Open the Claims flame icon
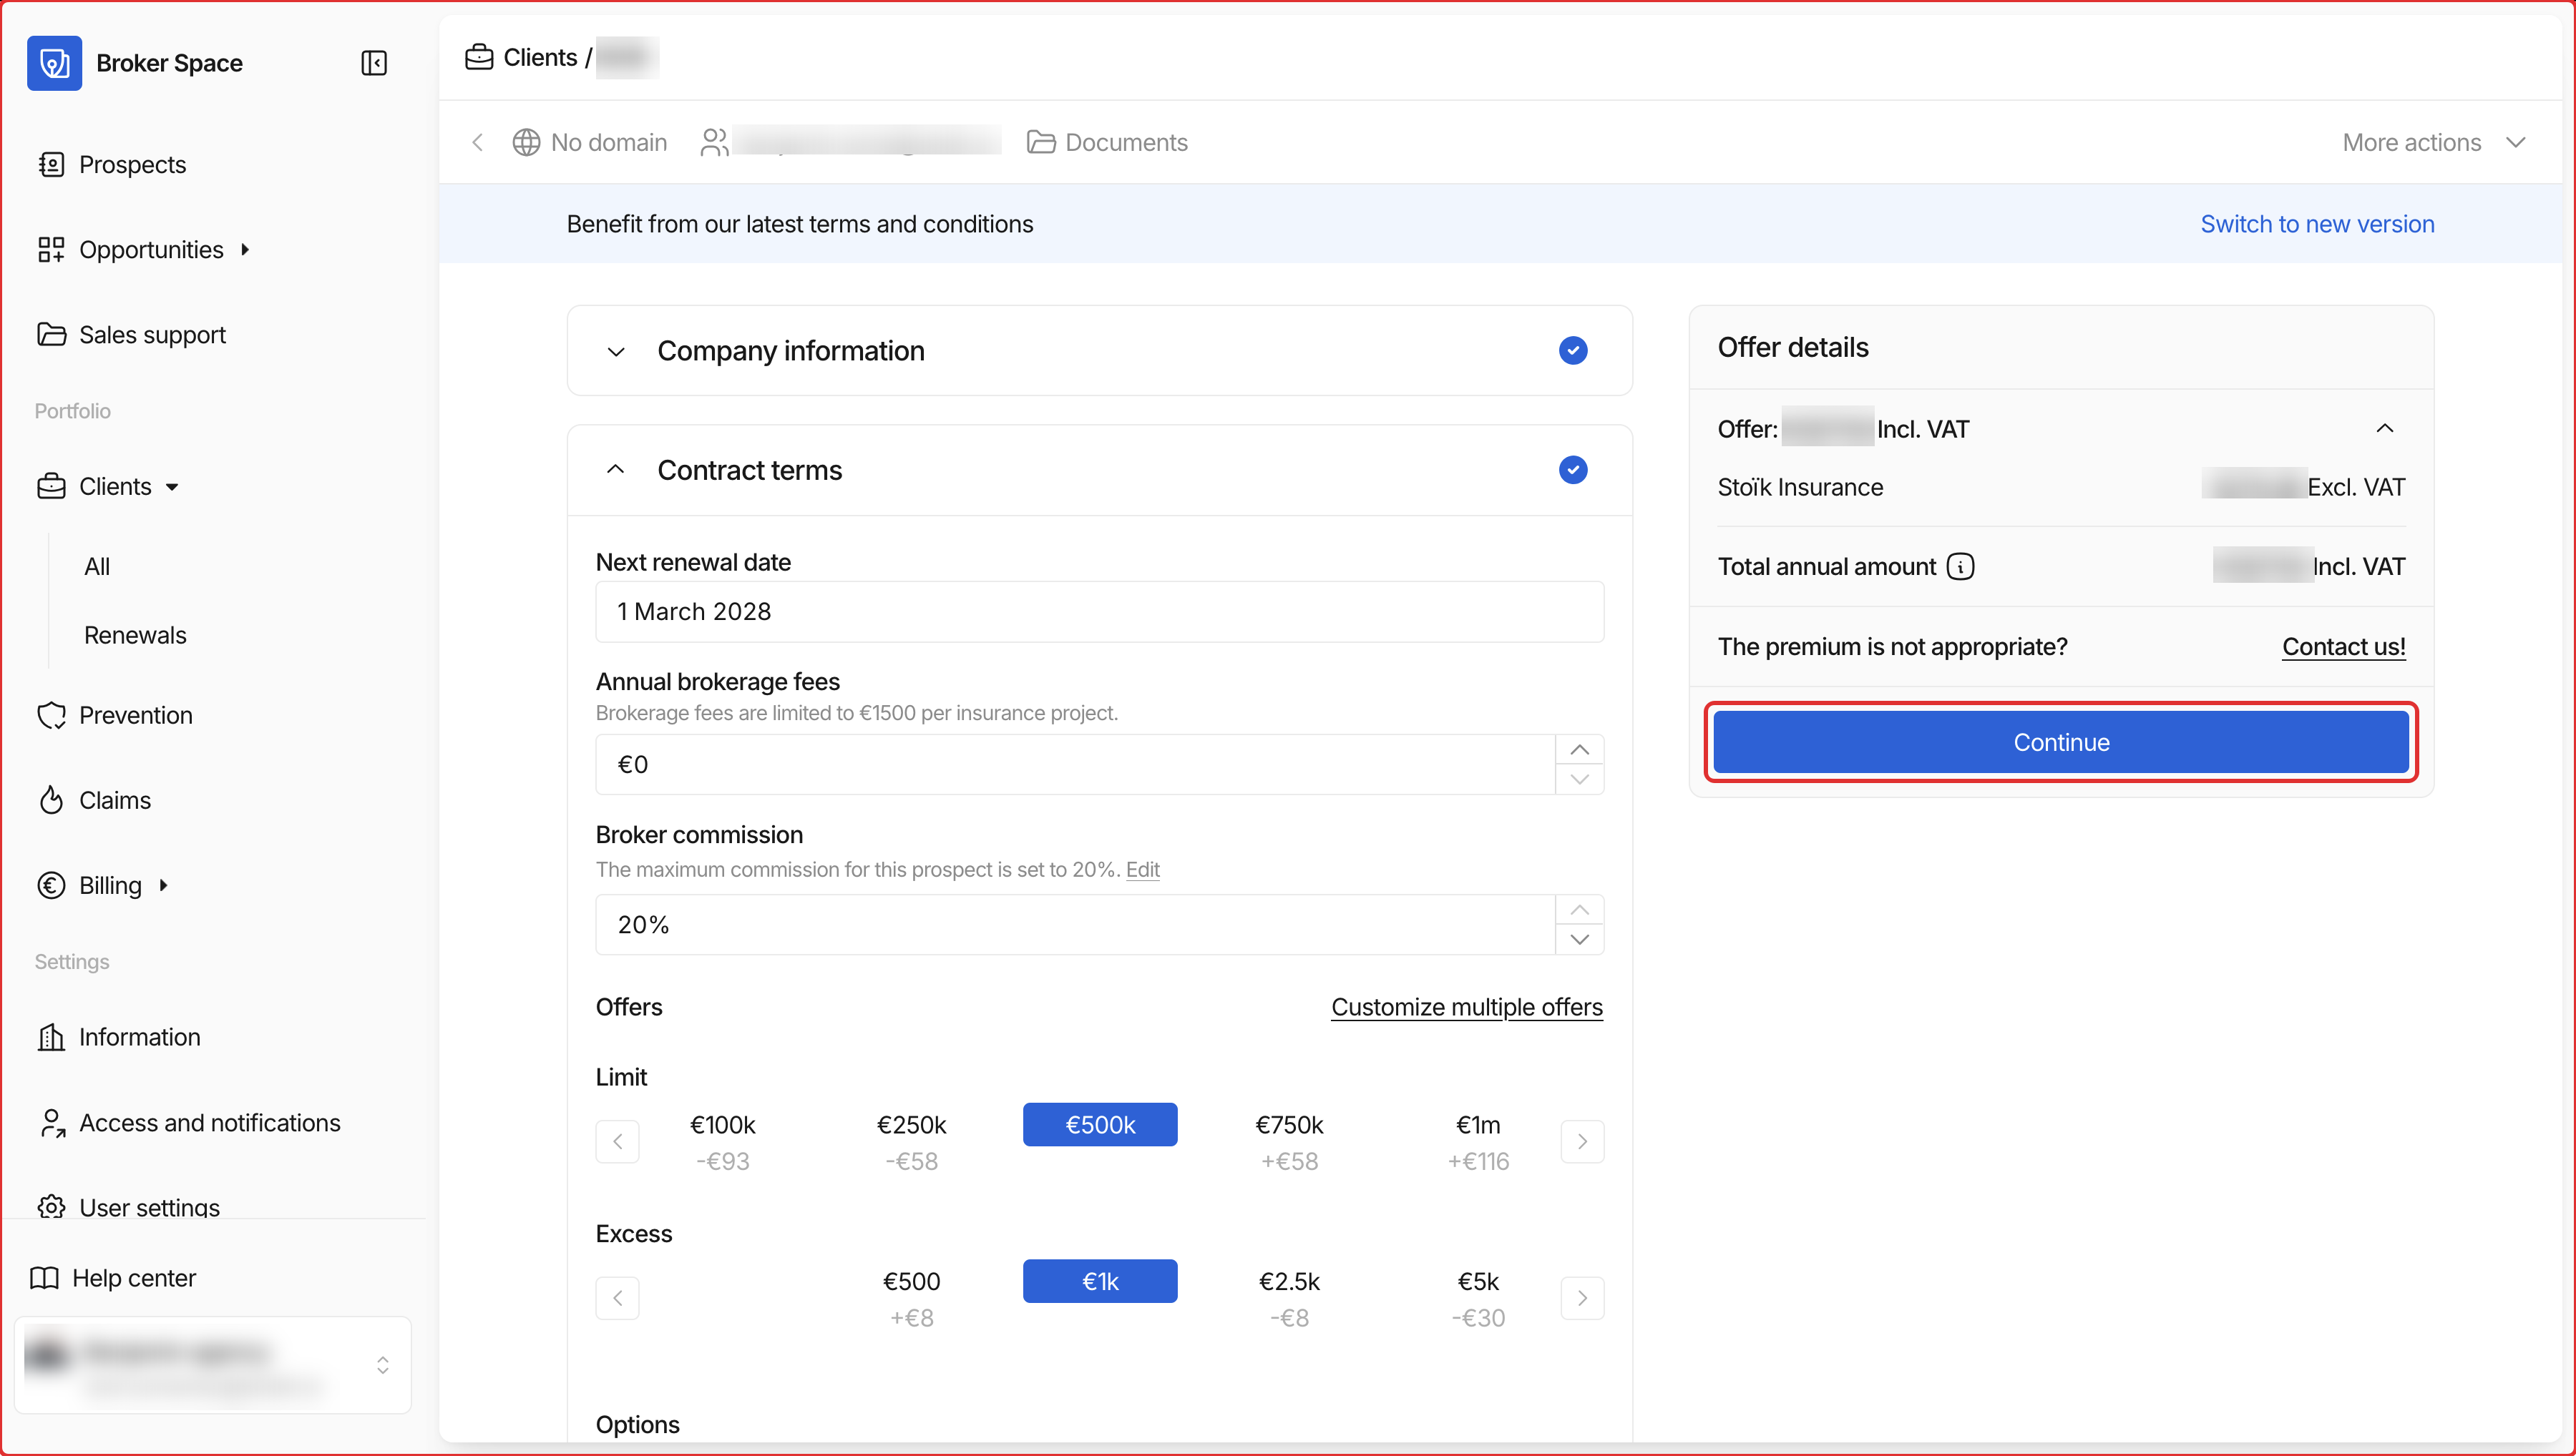 pyautogui.click(x=51, y=800)
